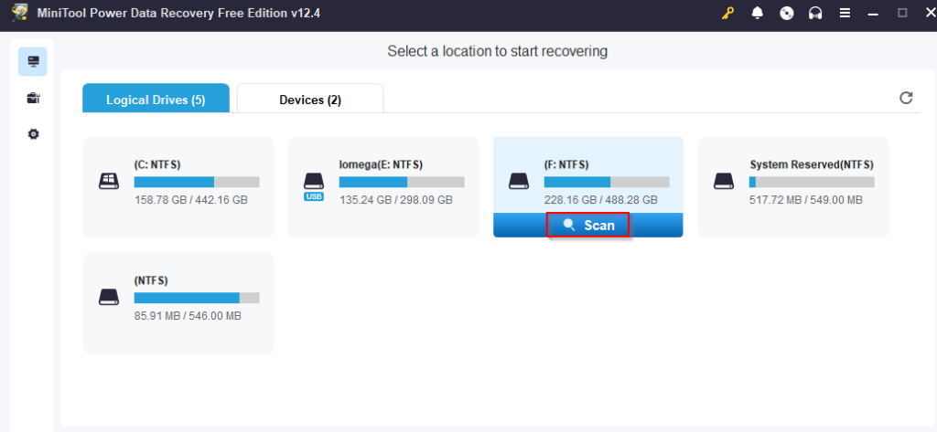This screenshot has height=432, width=937.
Task: Click the MiniTool app logo icon
Action: coord(20,13)
